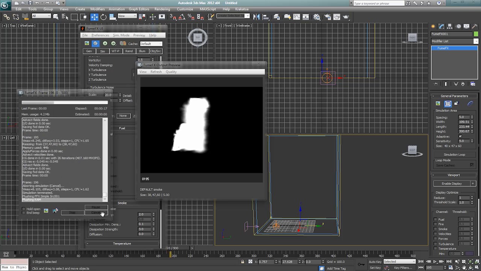
Task: Open the selection filter All dropdown
Action: tap(41, 16)
